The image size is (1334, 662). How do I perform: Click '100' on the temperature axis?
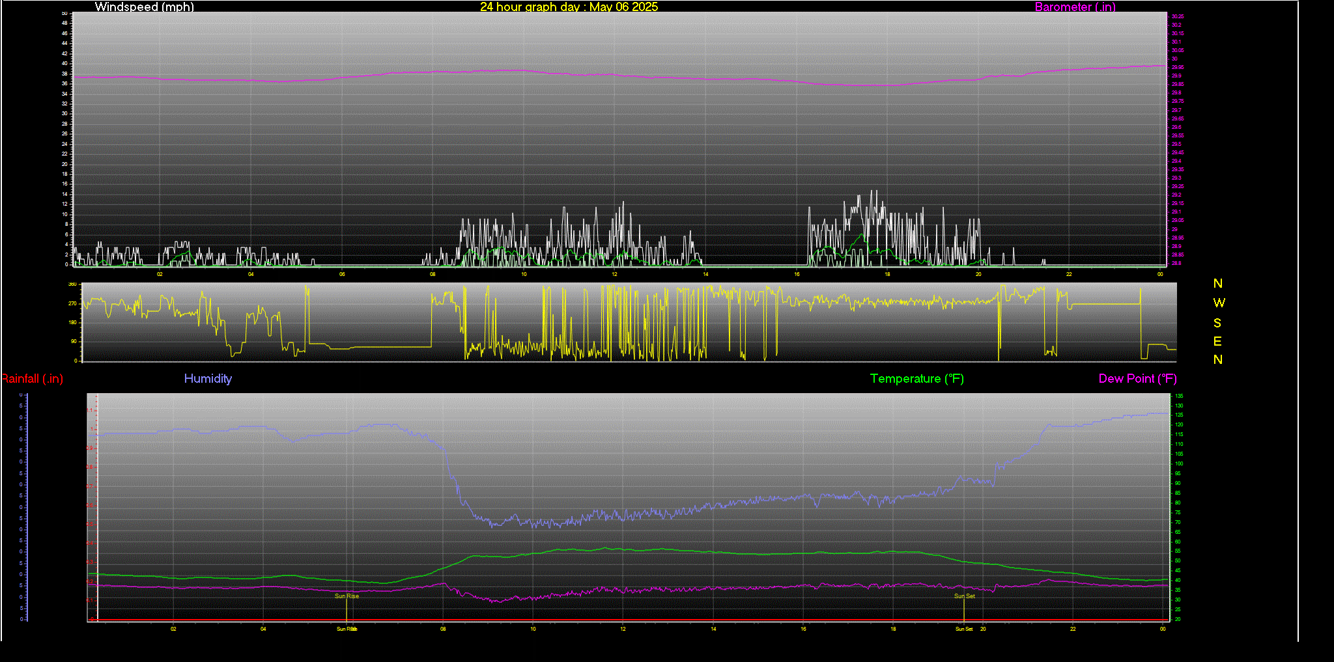click(x=1179, y=463)
